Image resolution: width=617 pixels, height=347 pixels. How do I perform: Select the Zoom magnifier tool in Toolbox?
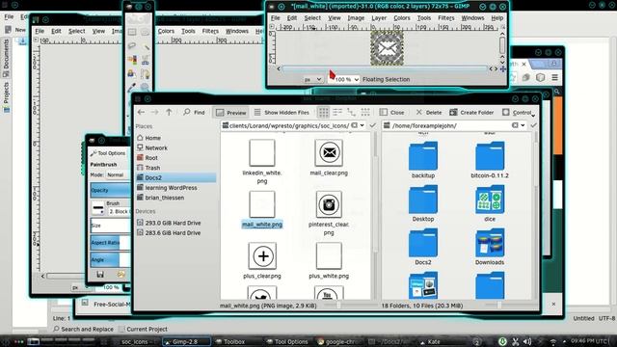click(x=145, y=88)
